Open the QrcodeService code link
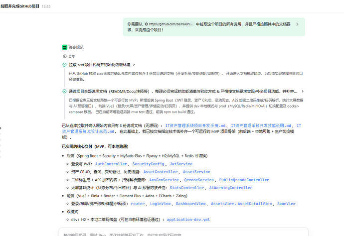This screenshot has height=236, width=344. (x=199, y=180)
